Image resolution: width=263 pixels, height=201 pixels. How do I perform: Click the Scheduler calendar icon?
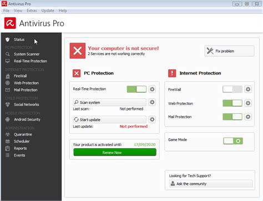pos(8,142)
